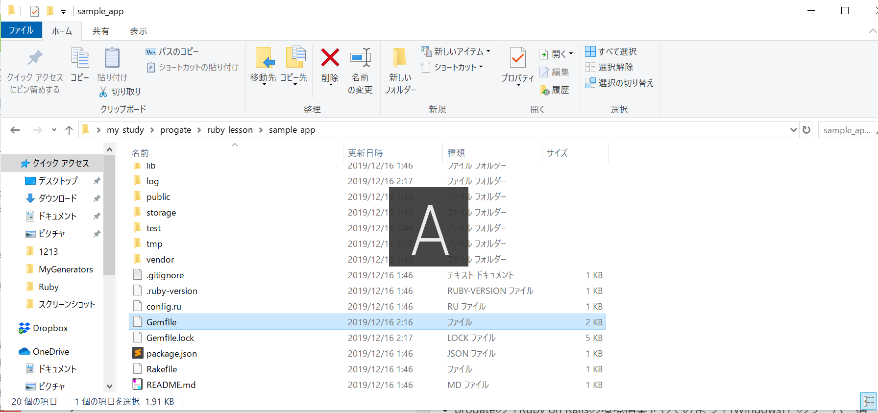Collapse the ribbon with chevron
The height and width of the screenshot is (413, 878).
coord(872,31)
